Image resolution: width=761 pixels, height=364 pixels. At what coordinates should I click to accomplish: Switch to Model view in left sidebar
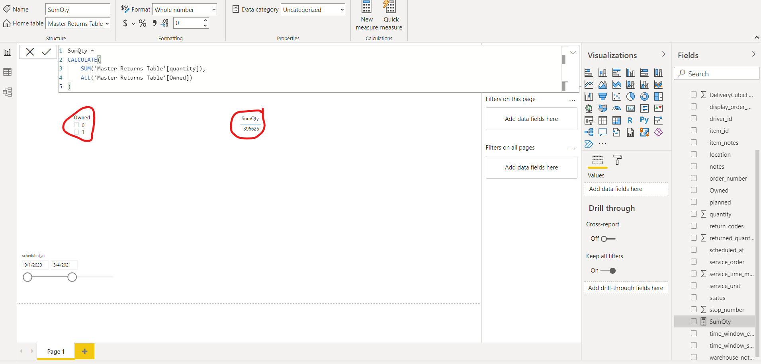pos(7,92)
